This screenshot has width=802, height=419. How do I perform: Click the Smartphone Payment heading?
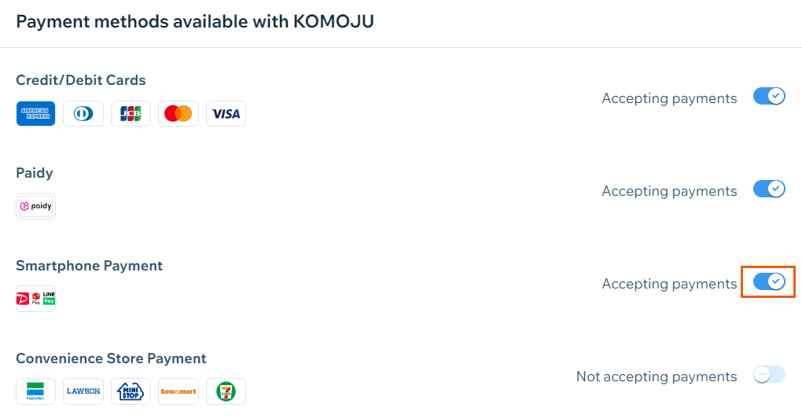(x=89, y=266)
